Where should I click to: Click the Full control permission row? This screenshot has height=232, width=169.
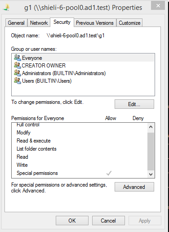click(x=80, y=125)
